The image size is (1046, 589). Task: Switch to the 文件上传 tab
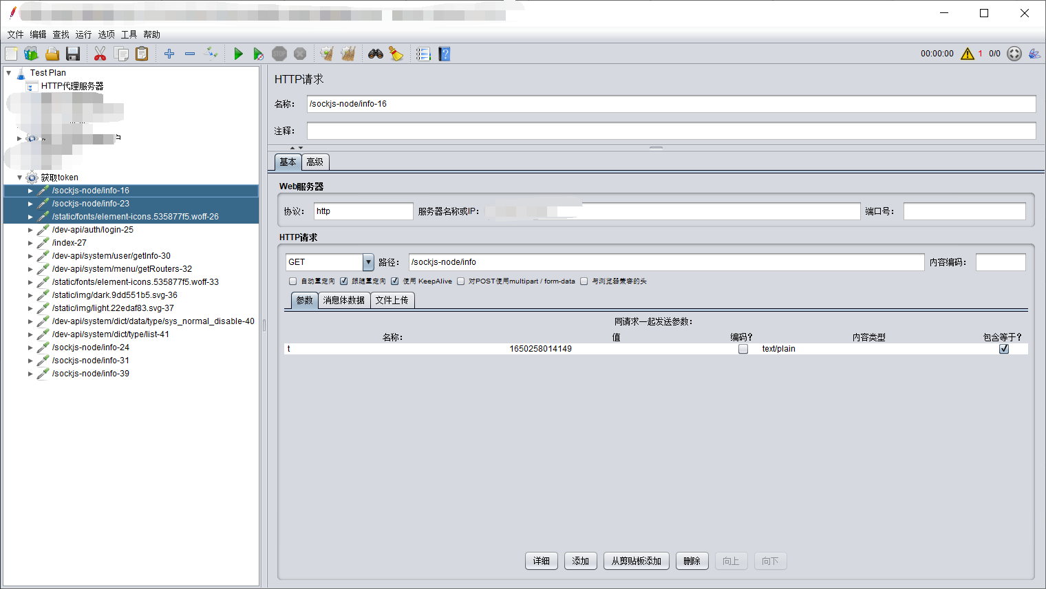coord(392,300)
